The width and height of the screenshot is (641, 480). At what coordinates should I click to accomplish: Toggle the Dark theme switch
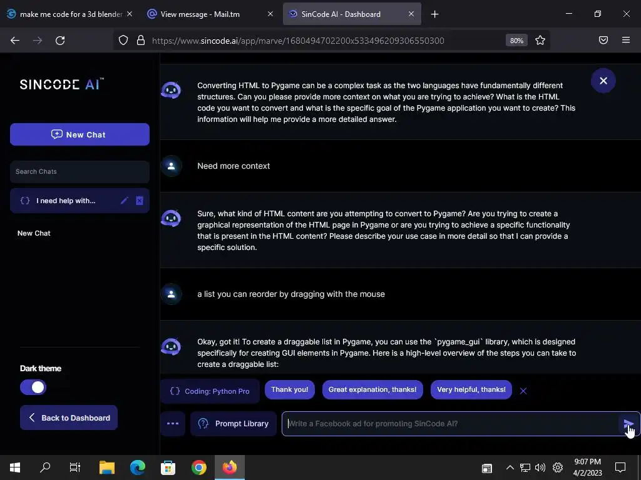coord(33,387)
